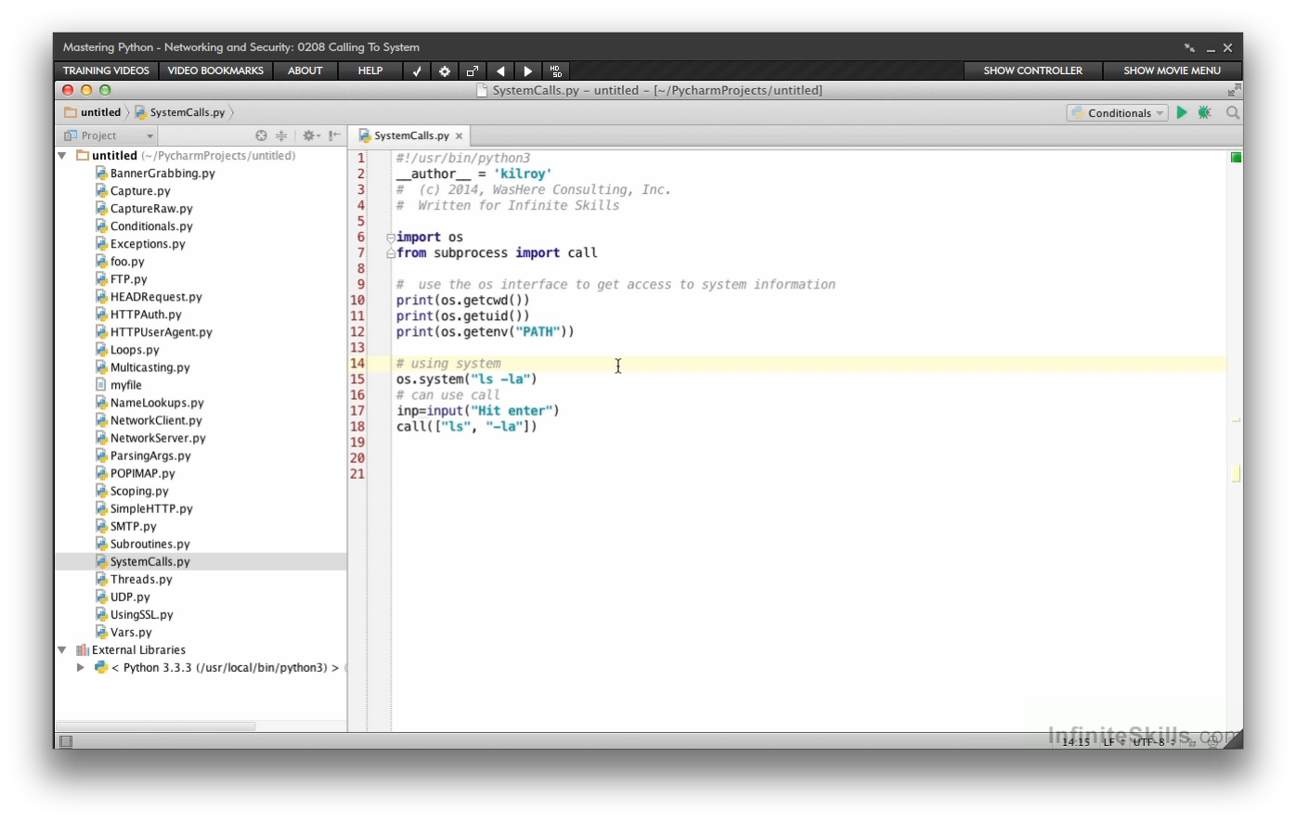1296x822 pixels.
Task: Click the resize window icon in training toolbar
Action: pyautogui.click(x=473, y=71)
